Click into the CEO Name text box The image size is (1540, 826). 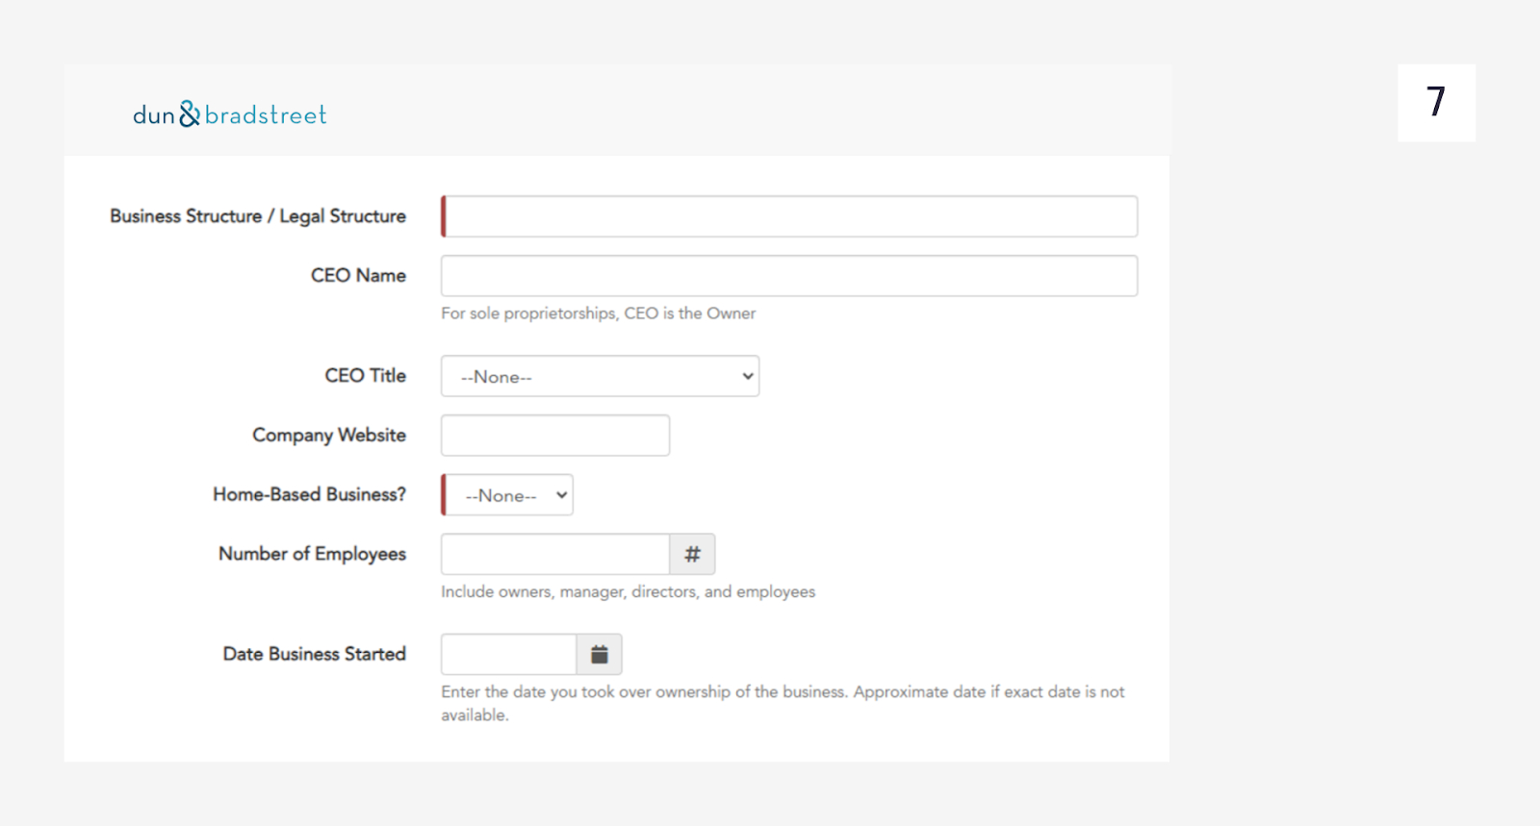(789, 276)
